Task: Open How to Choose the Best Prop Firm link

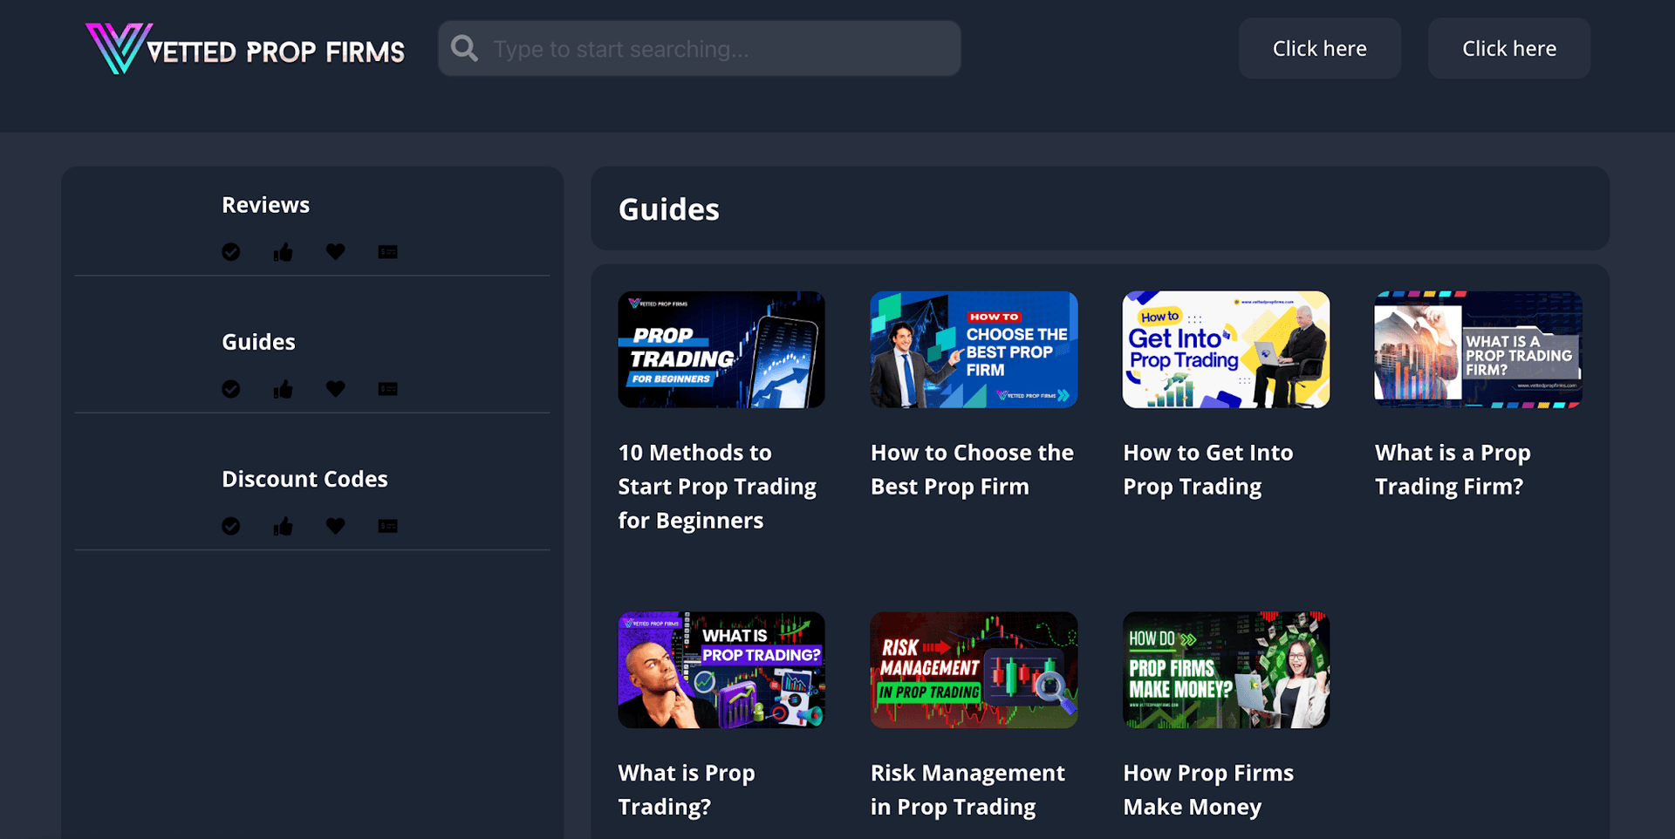Action: [972, 469]
